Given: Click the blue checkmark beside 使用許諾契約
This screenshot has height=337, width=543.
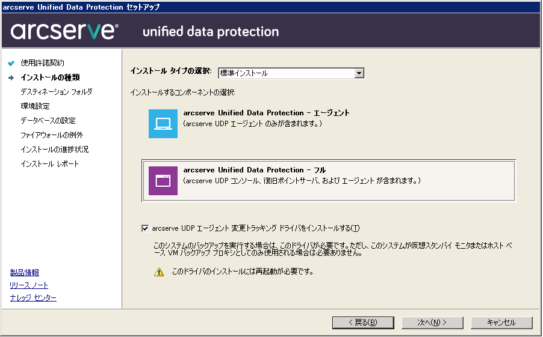Looking at the screenshot, I should 11,63.
